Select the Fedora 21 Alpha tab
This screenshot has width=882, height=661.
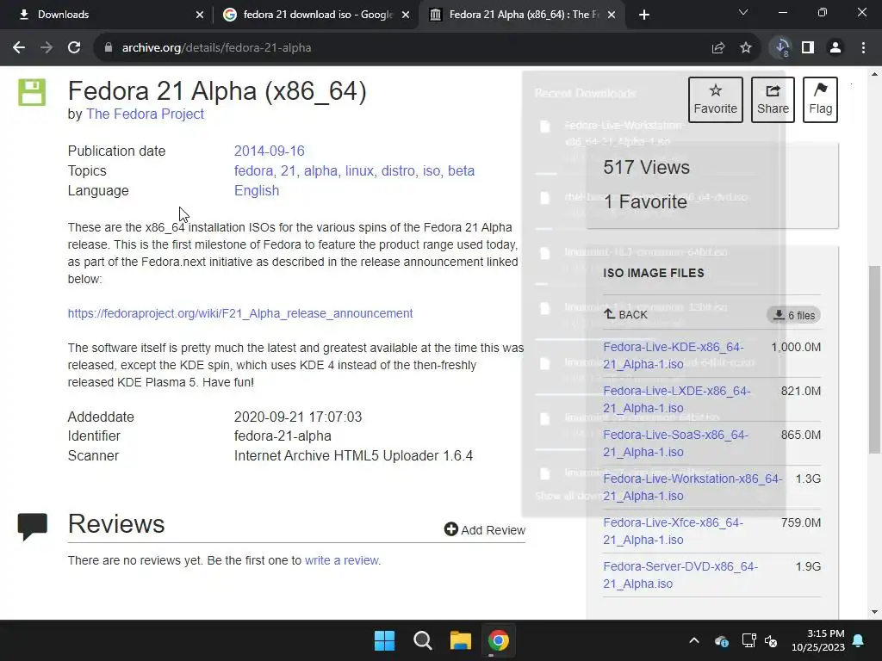pos(520,15)
